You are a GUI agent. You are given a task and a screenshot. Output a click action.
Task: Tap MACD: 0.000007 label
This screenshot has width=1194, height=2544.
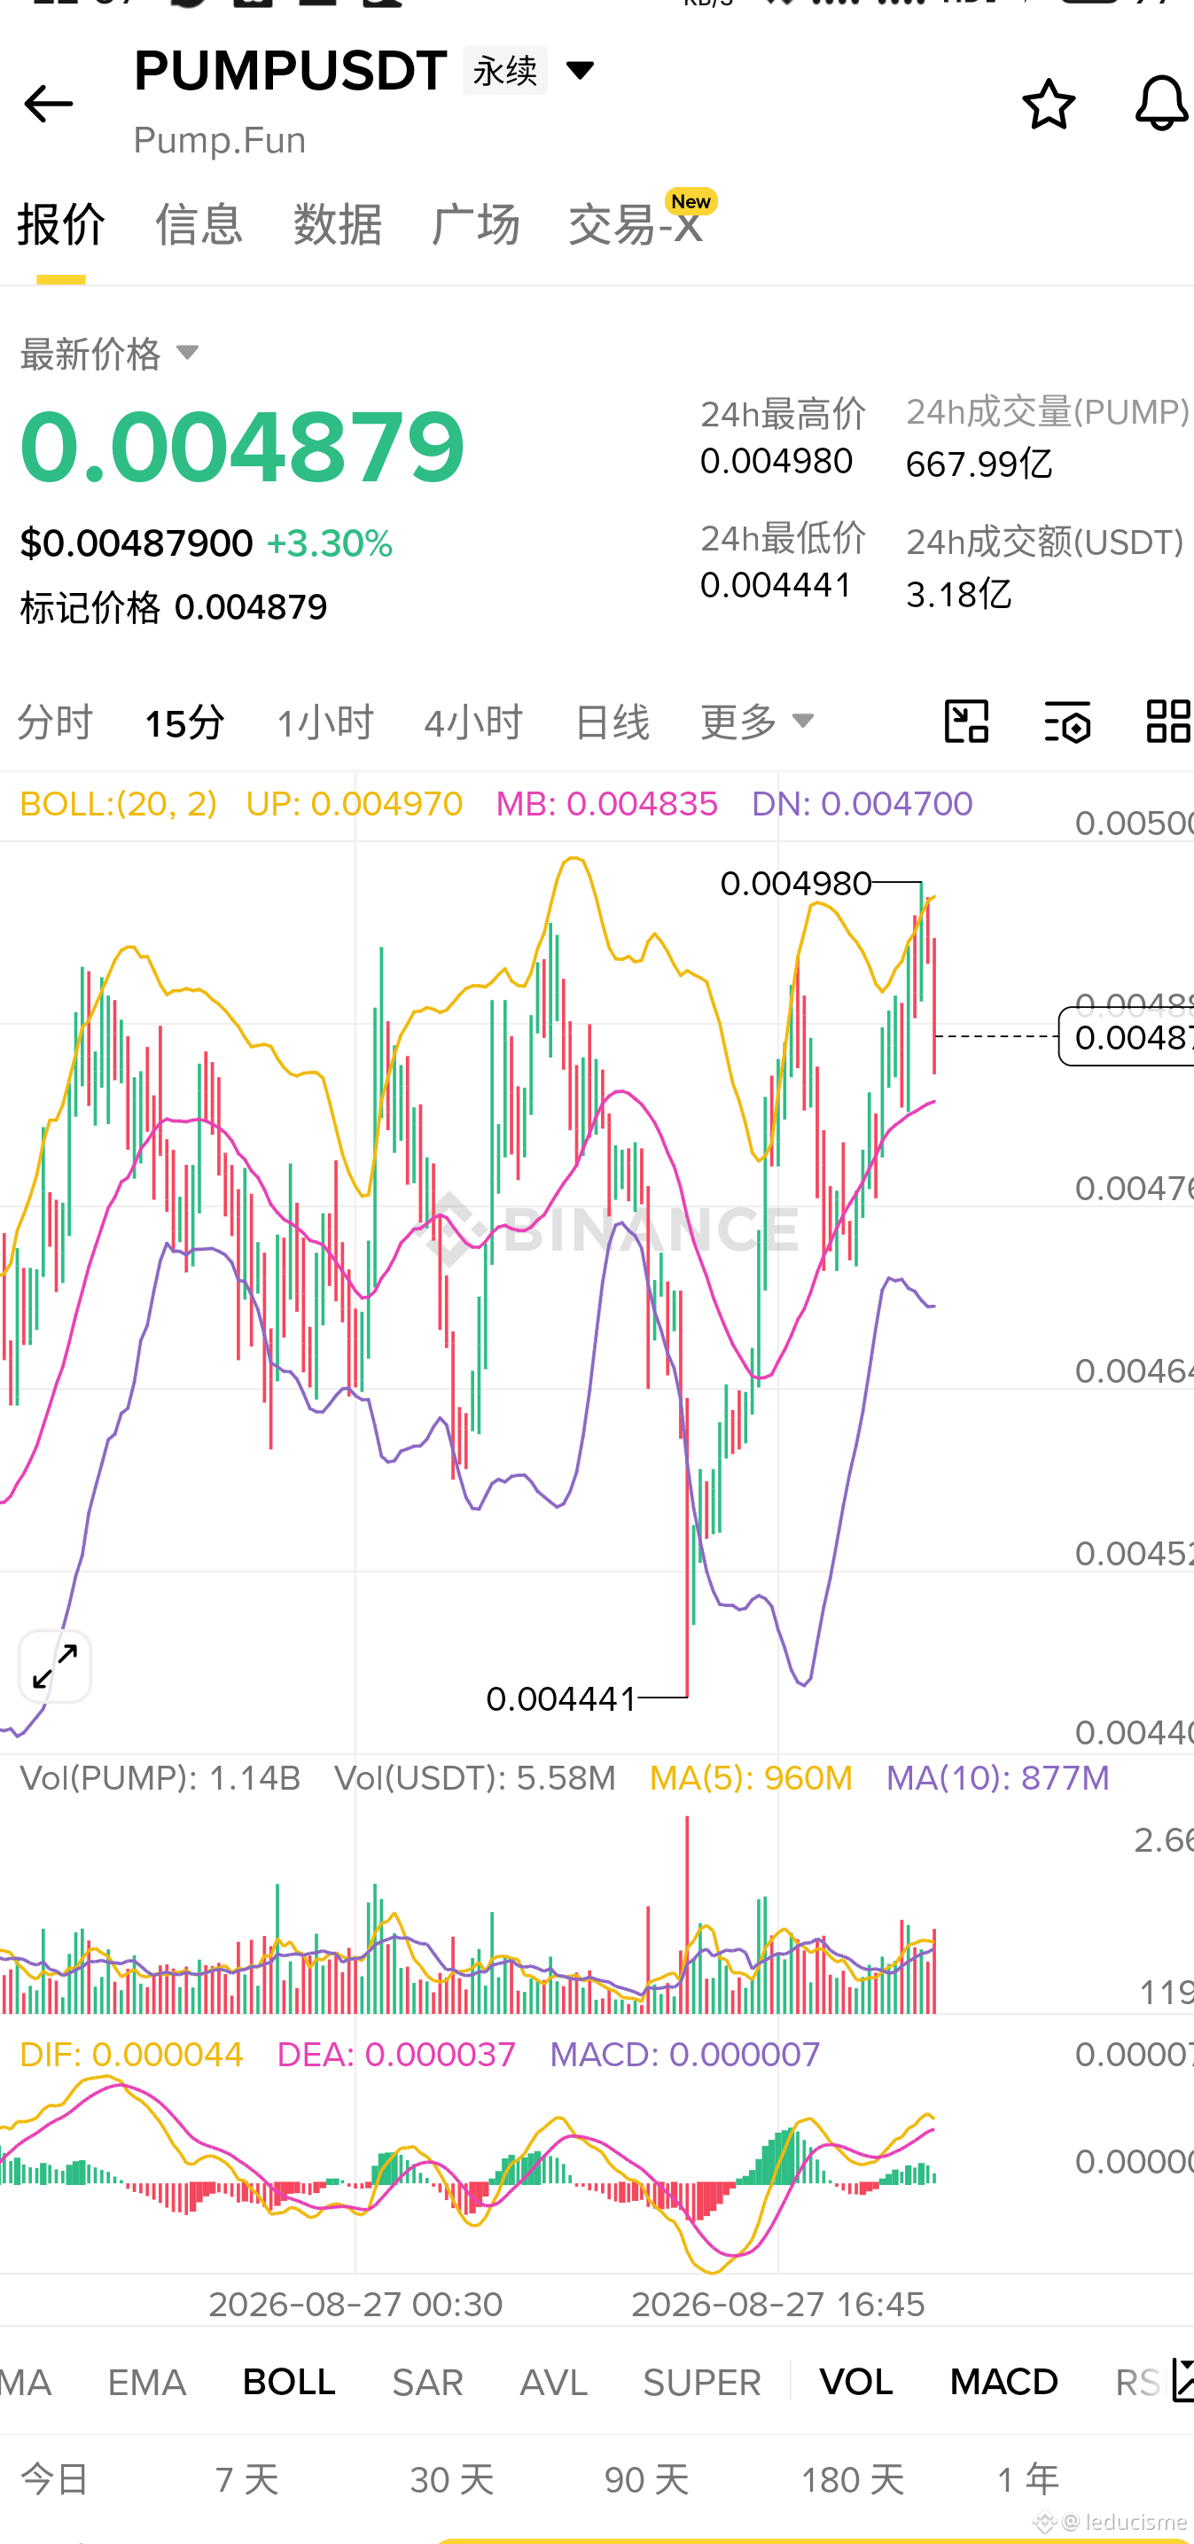pyautogui.click(x=684, y=2054)
